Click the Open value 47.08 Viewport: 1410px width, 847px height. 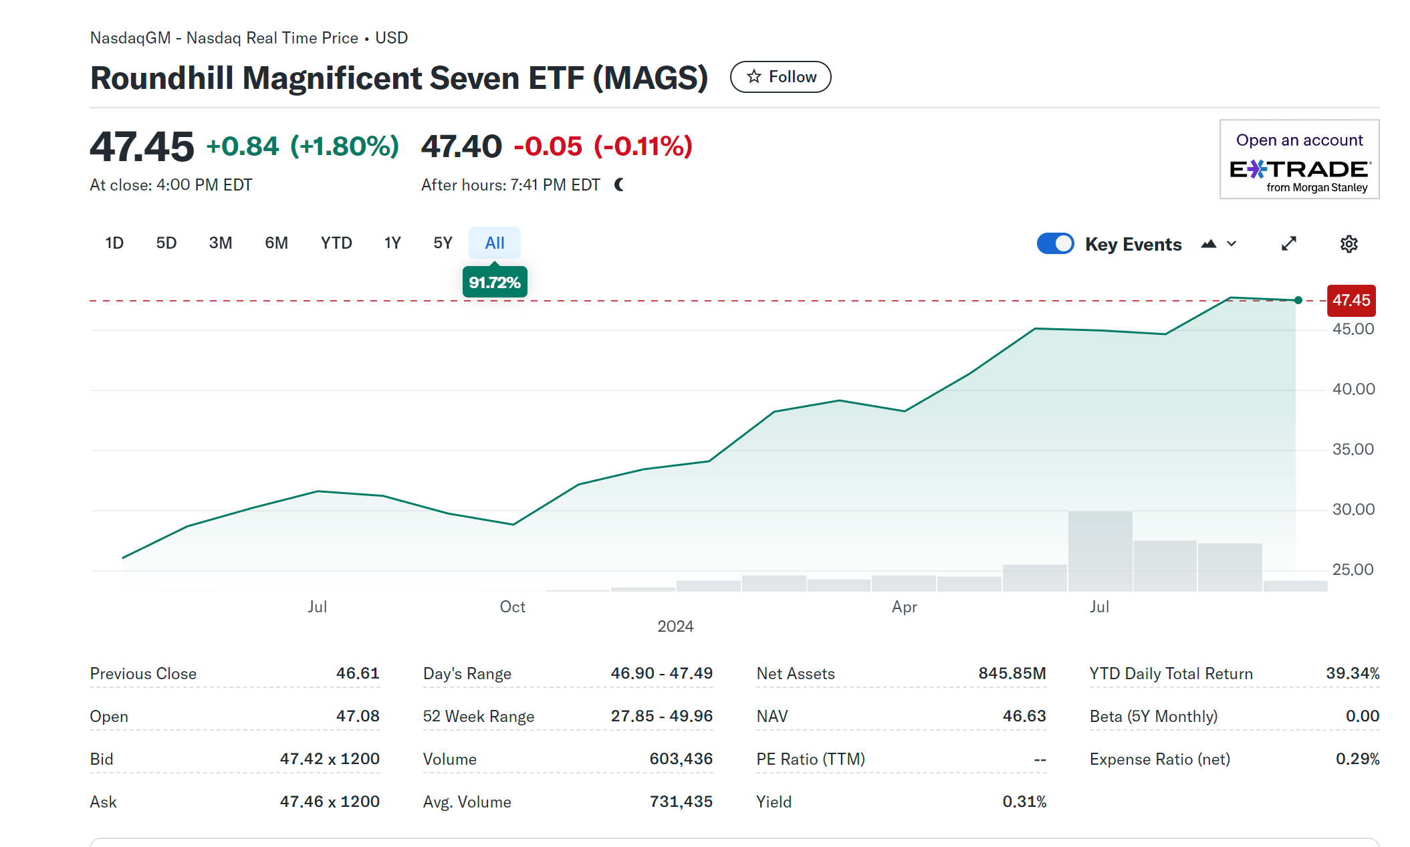[x=358, y=716]
